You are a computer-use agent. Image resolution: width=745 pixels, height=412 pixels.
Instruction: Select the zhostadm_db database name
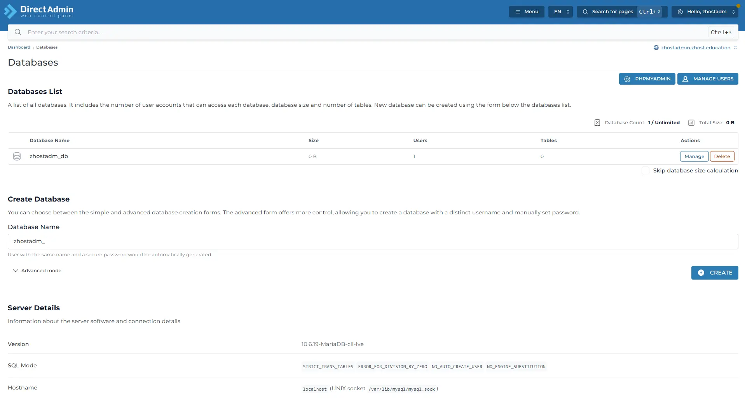49,156
